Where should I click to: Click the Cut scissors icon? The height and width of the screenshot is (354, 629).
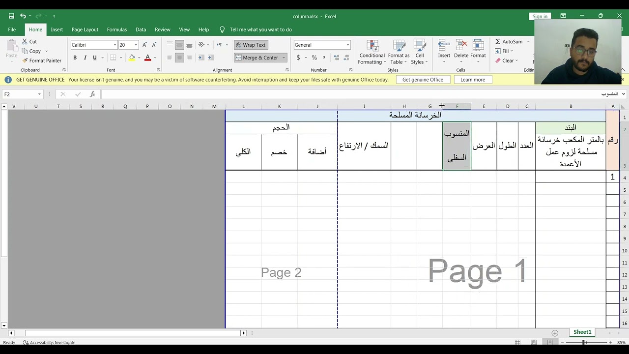tap(25, 42)
